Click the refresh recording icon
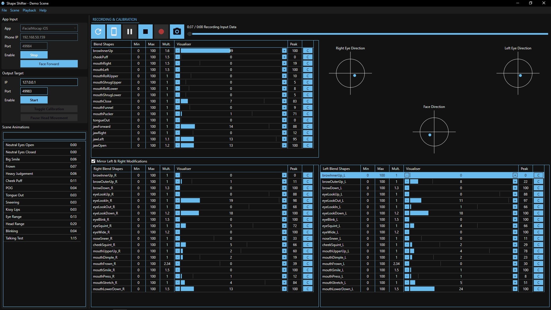 point(98,32)
